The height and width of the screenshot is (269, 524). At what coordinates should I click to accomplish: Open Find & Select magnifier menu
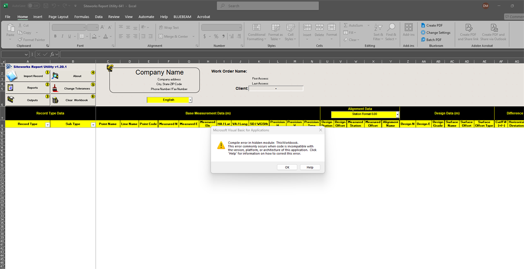point(391,32)
